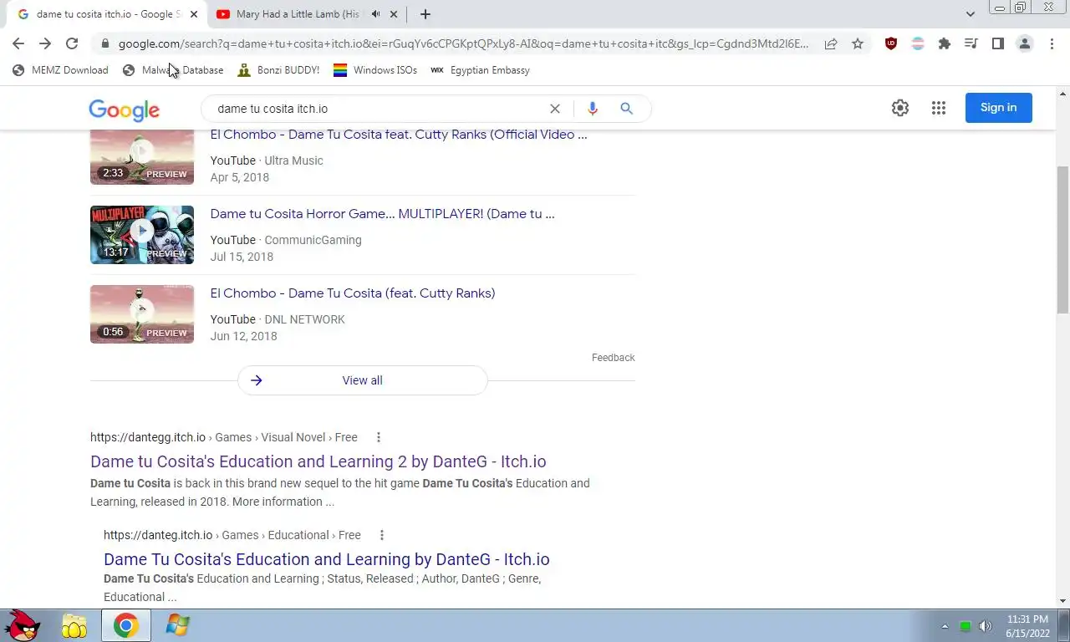1070x642 pixels.
Task: Go forward using the browser forward arrow
Action: pyautogui.click(x=45, y=43)
